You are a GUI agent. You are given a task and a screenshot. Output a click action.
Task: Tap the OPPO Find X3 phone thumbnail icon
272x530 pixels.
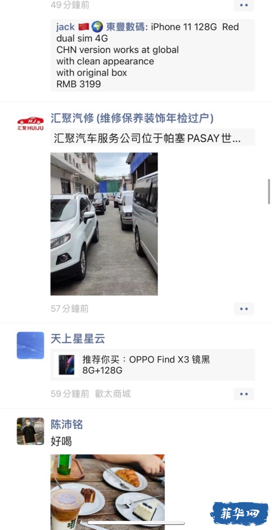[66, 365]
